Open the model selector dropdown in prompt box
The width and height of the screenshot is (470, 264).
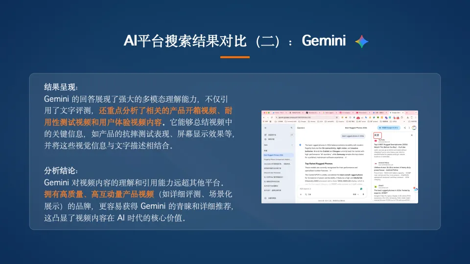[x=356, y=194]
